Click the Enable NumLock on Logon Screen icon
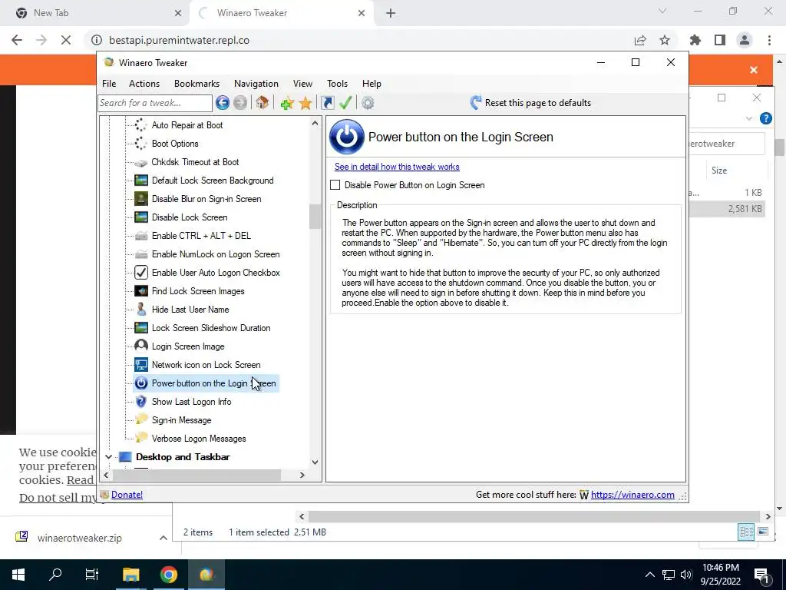The width and height of the screenshot is (786, 590). pyautogui.click(x=141, y=254)
